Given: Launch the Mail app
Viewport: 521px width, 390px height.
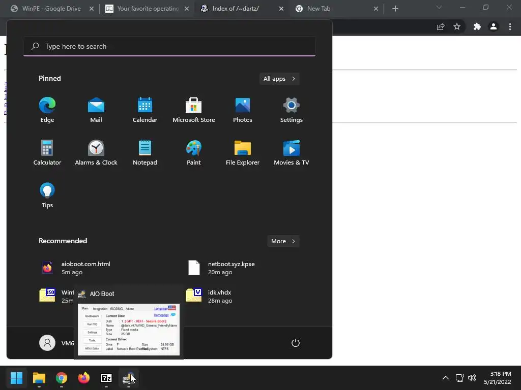Looking at the screenshot, I should click(96, 110).
